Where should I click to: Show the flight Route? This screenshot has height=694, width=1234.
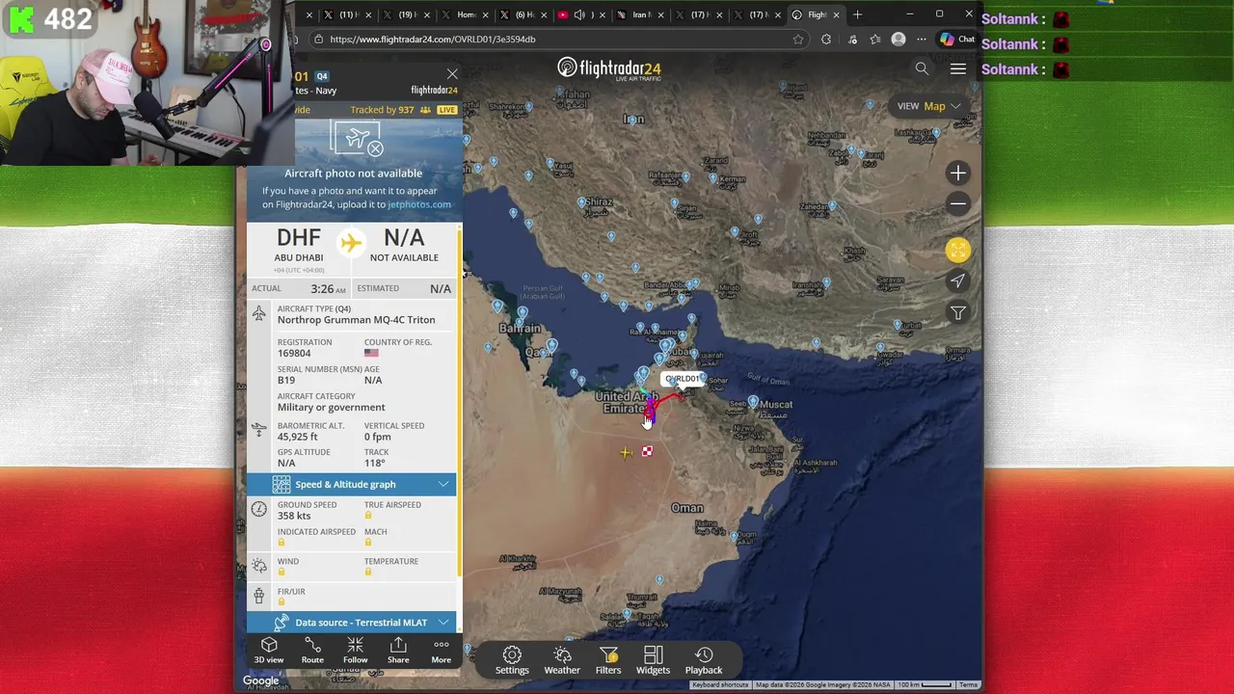(x=312, y=651)
